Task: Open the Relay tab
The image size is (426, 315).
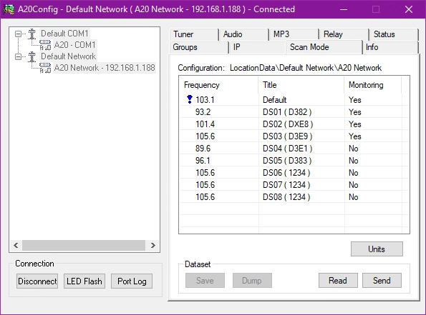Action: point(344,34)
